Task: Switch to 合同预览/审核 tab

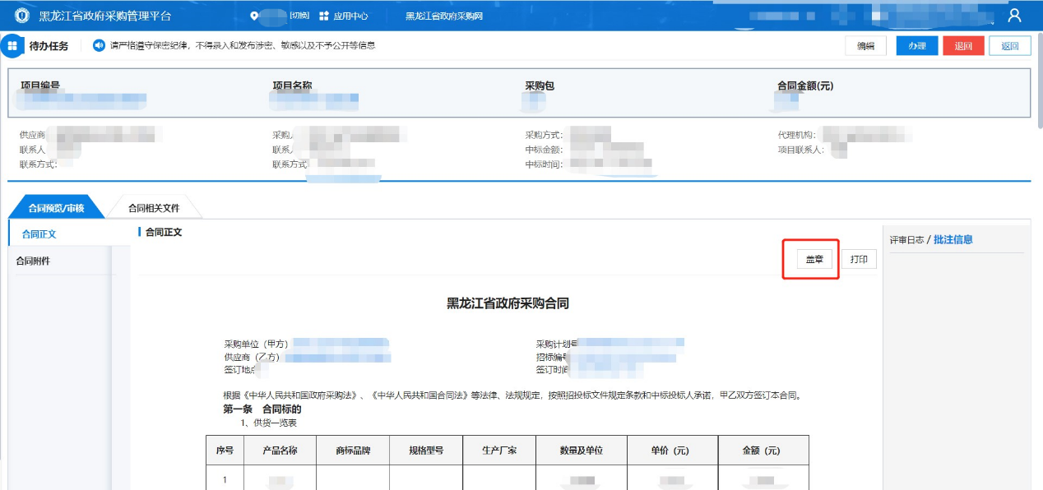Action: point(56,208)
